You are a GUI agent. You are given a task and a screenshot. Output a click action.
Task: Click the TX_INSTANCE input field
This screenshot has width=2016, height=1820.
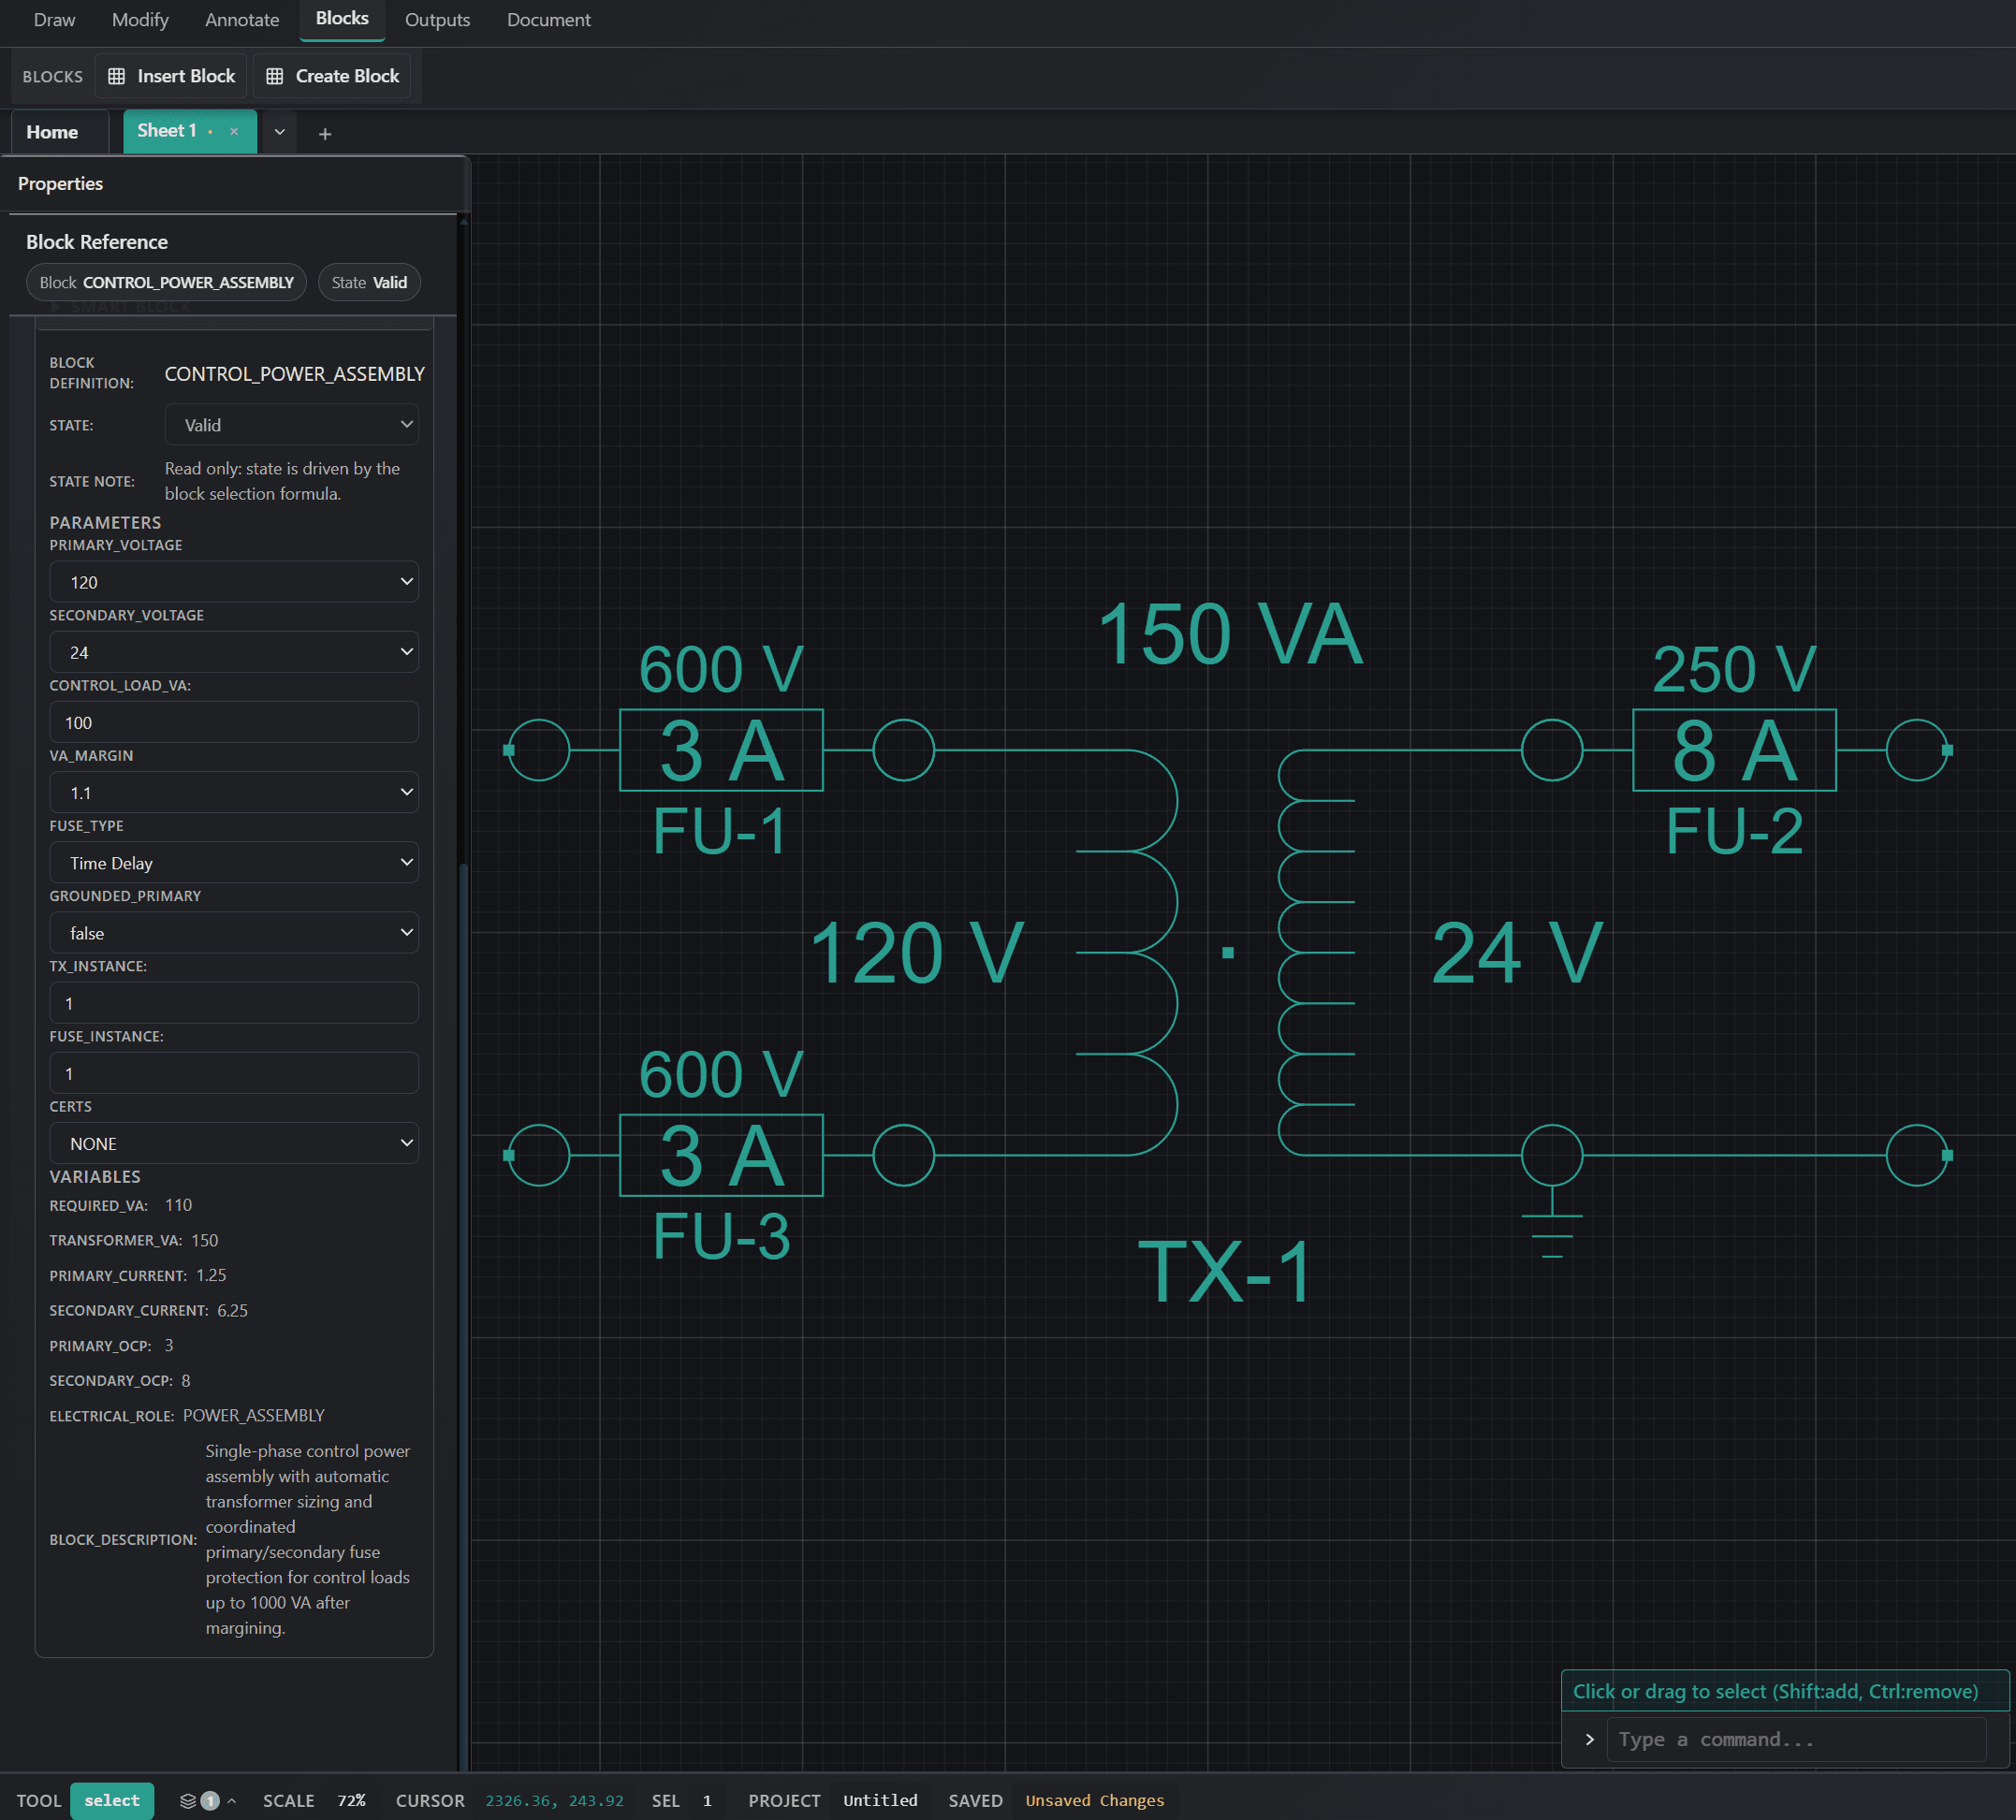(234, 1003)
